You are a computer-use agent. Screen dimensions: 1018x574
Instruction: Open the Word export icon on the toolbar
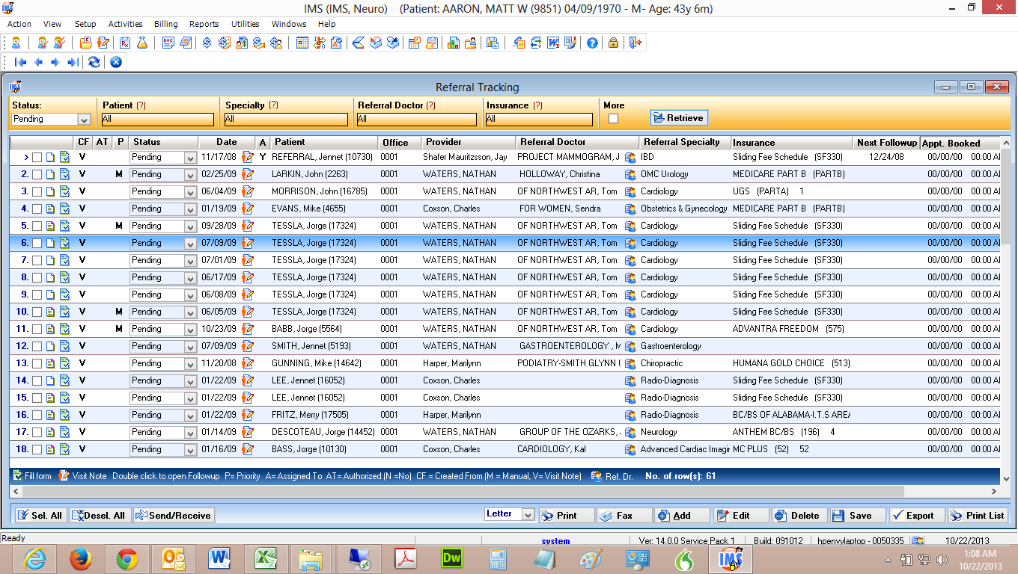(x=552, y=43)
